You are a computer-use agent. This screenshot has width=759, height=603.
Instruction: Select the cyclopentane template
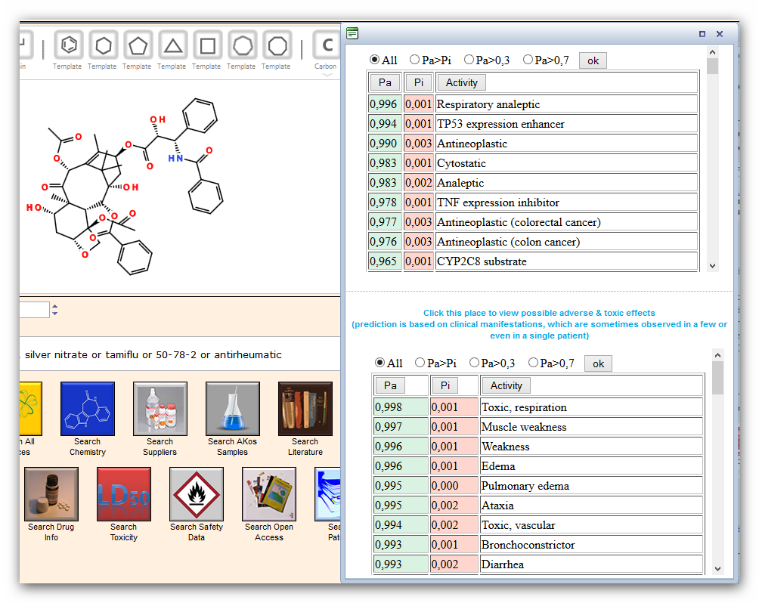pyautogui.click(x=138, y=45)
